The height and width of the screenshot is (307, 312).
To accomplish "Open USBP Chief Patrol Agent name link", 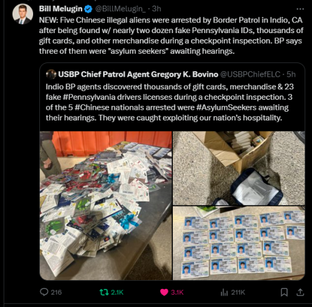I will point(138,74).
